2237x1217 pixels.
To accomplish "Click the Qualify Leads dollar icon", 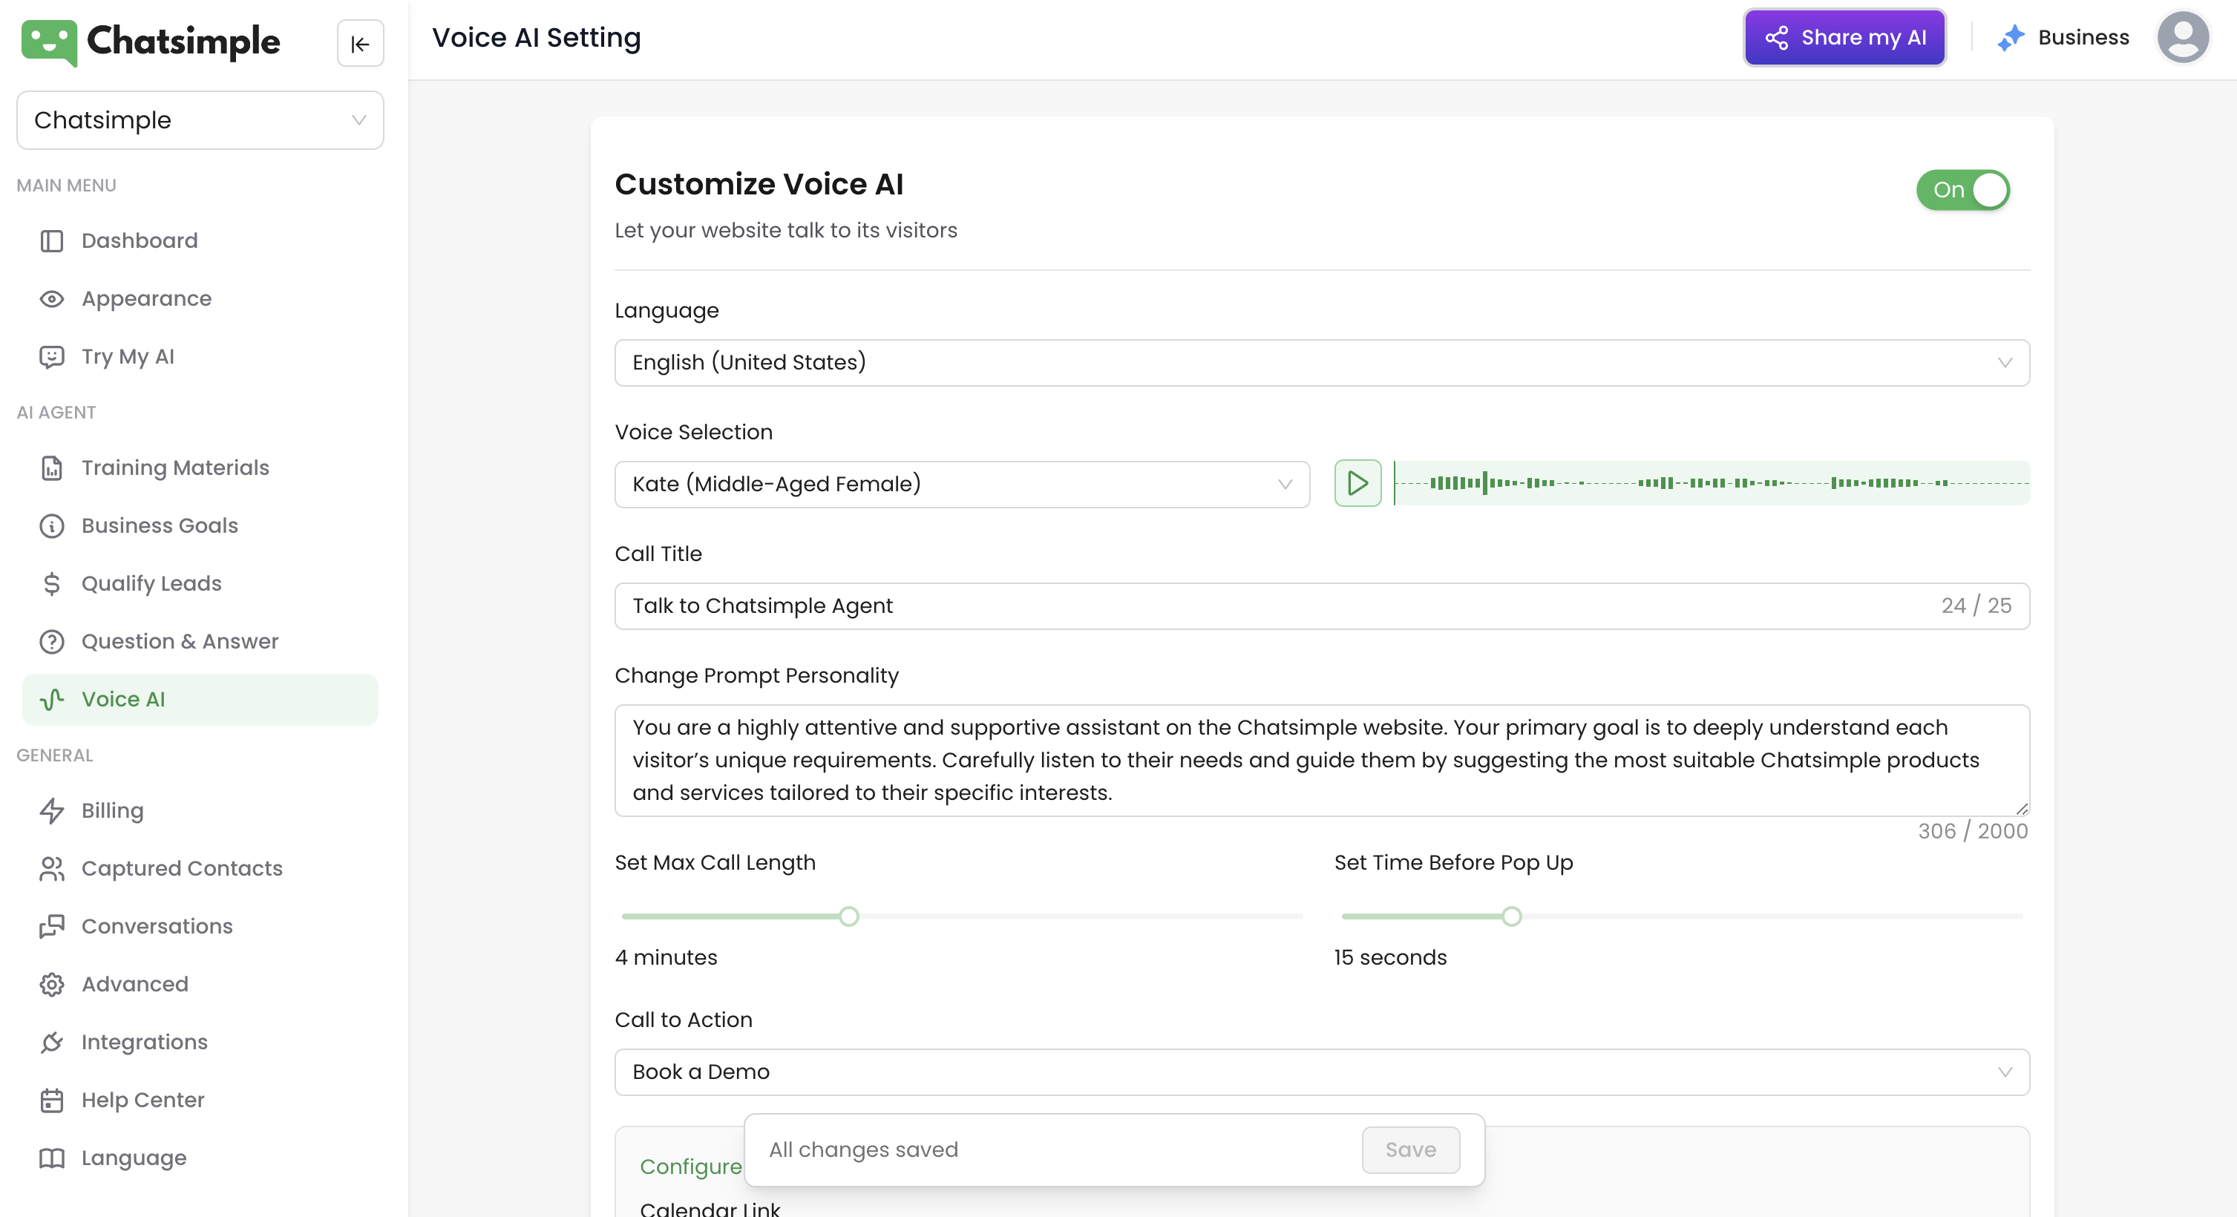I will point(52,583).
